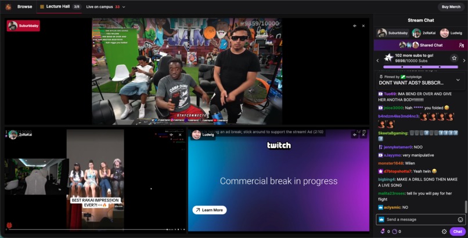Go to next goal with right arrow
468x238 pixels.
[464, 60]
